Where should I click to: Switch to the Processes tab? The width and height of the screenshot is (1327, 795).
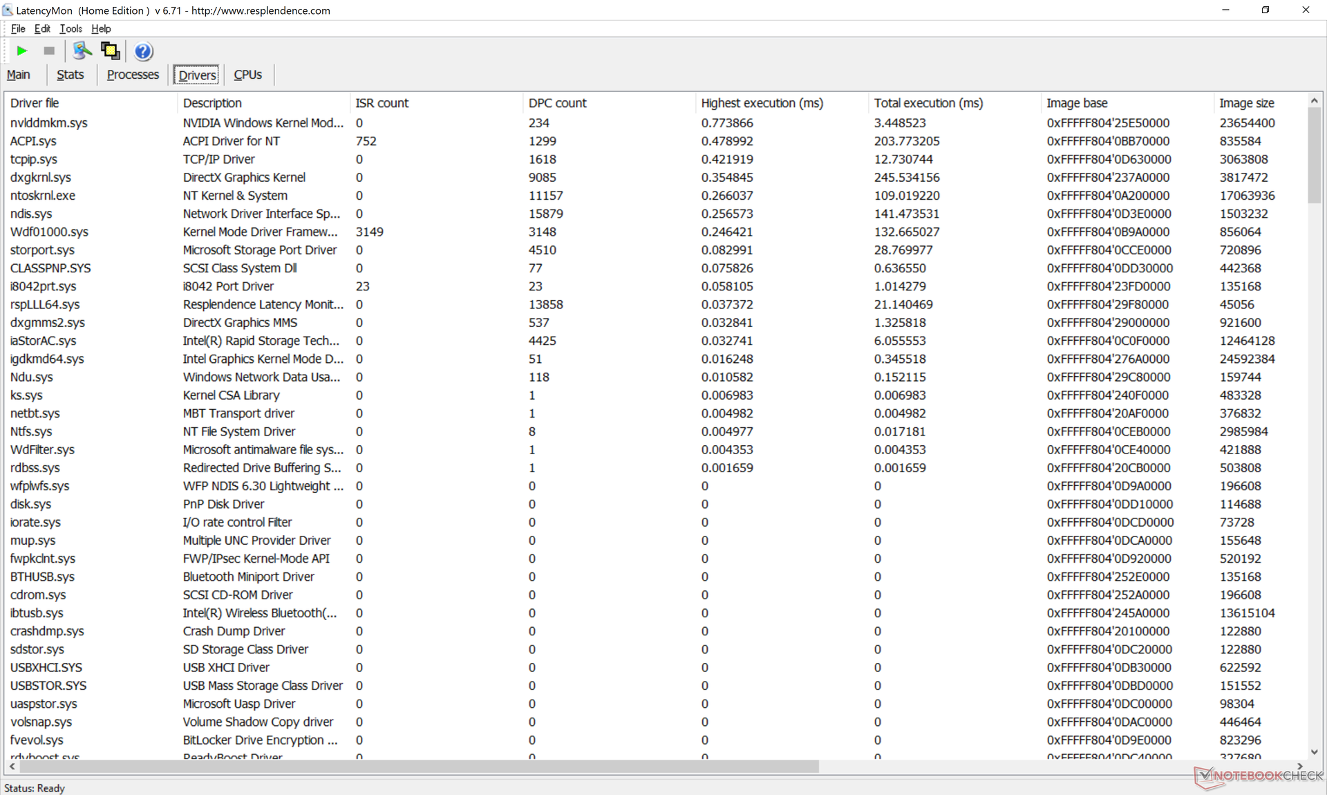click(x=133, y=75)
